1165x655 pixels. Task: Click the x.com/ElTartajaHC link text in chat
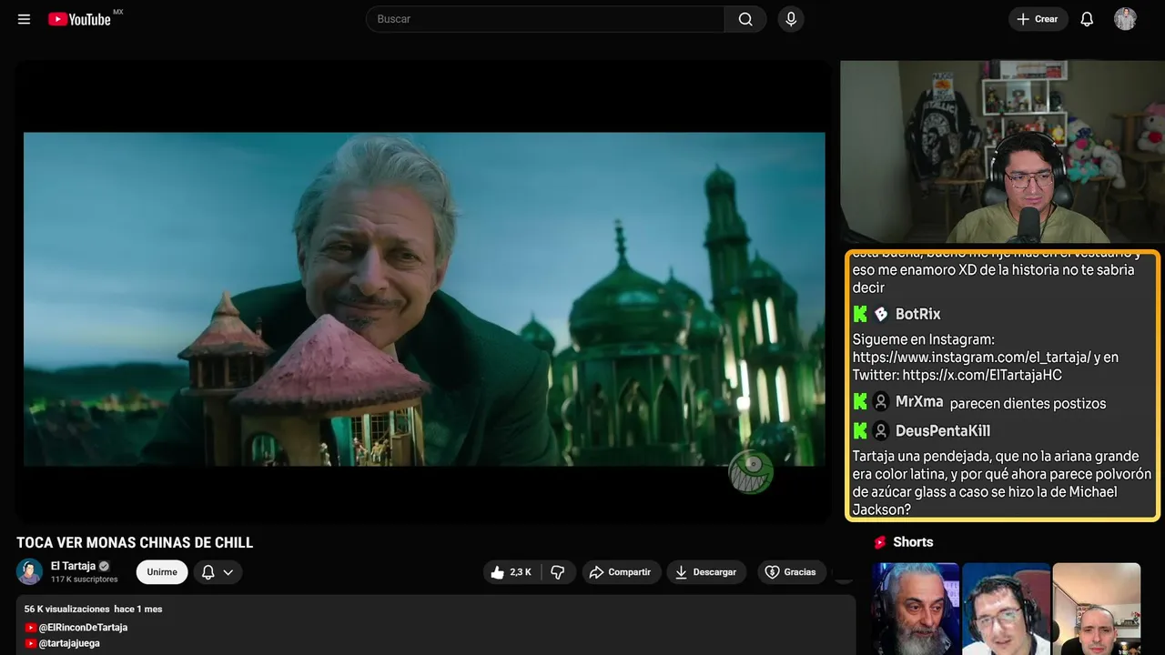982,375
